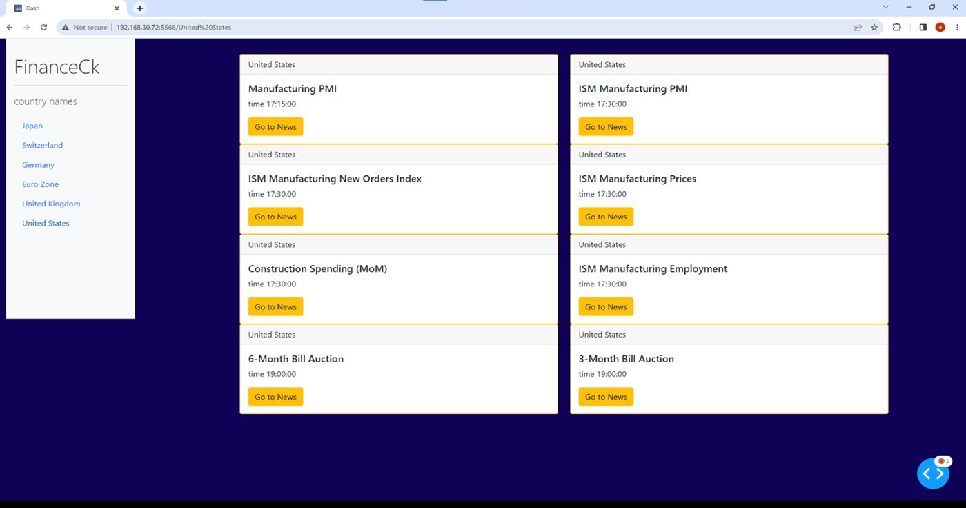Viewport: 966px width, 508px height.
Task: Select the Dash browser tab
Action: coord(66,8)
